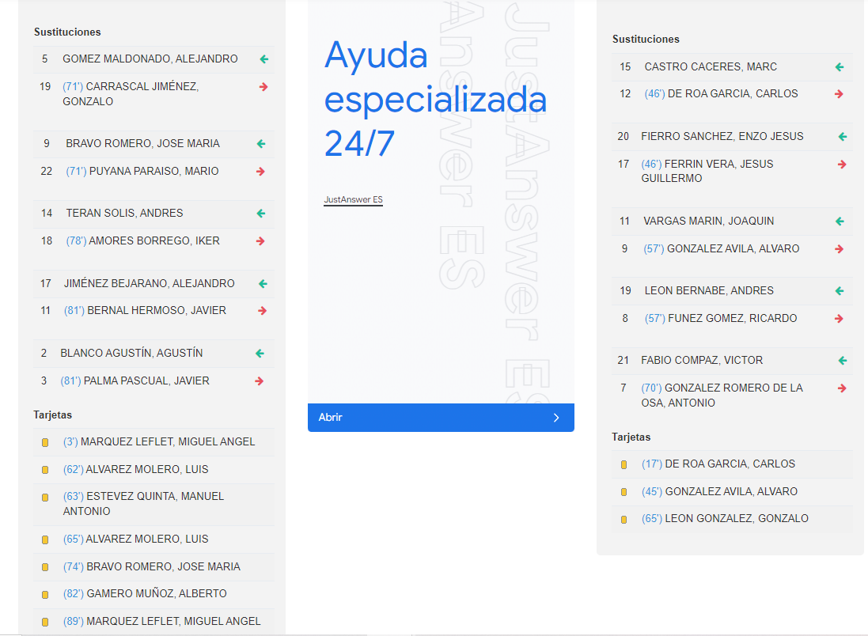
Task: Click yellow card icon for ESTEVEZ QUINTA, MANUEL ANTONIO
Action: (x=45, y=498)
